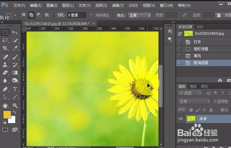
Task: Open the layer filter 类型 dropdown
Action: pyautogui.click(x=190, y=93)
